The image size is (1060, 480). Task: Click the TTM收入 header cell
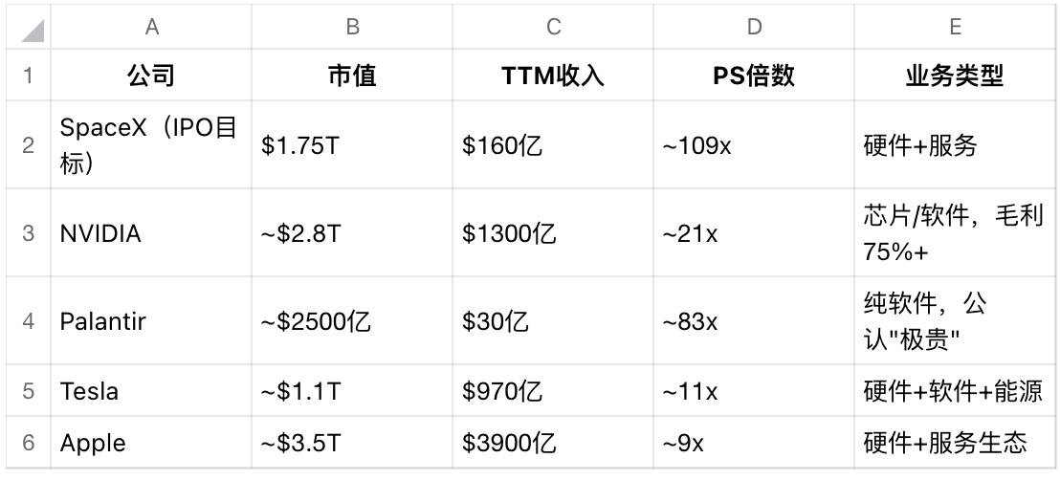pyautogui.click(x=553, y=76)
